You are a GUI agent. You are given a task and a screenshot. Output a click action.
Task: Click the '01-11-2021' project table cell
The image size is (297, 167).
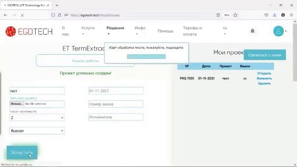tap(206, 78)
